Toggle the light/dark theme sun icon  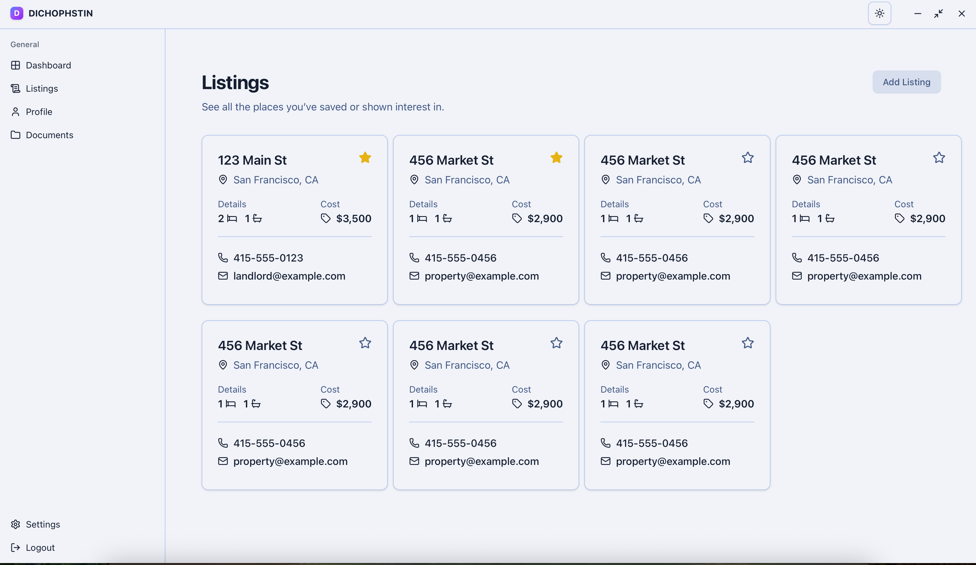879,14
